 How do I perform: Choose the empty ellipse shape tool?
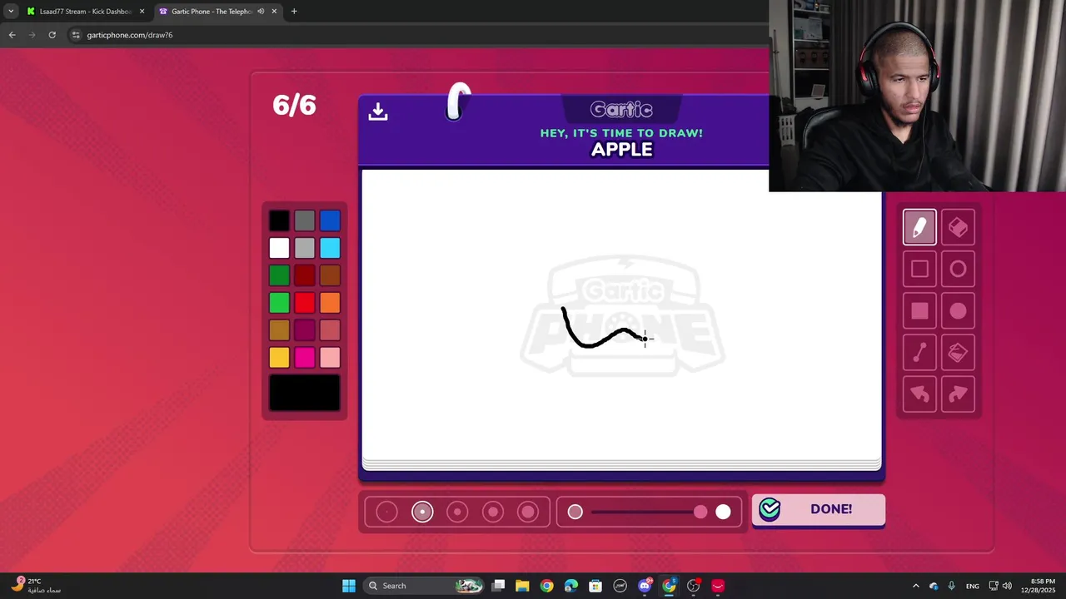958,269
